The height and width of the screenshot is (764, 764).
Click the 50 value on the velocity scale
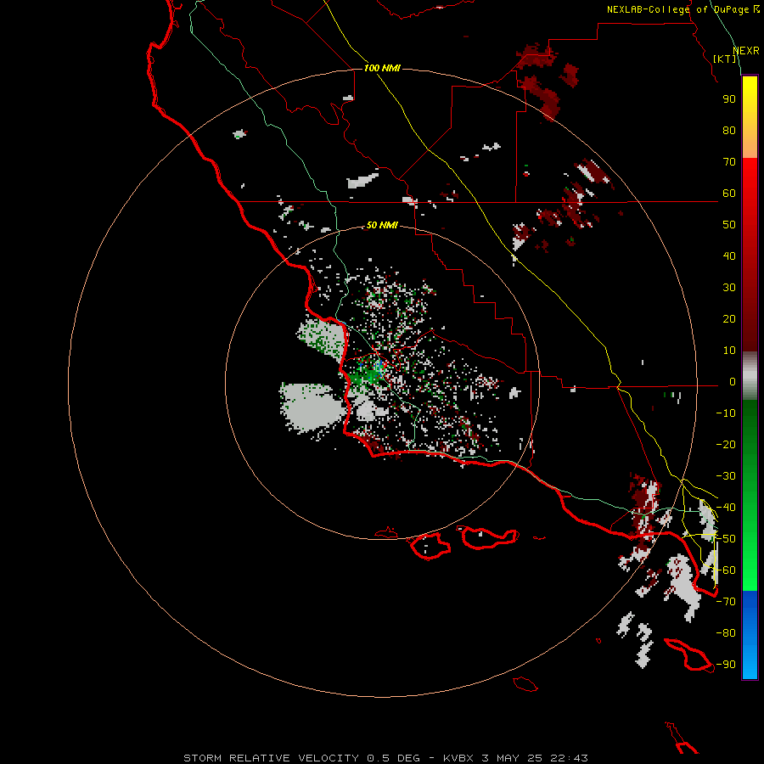tap(729, 225)
